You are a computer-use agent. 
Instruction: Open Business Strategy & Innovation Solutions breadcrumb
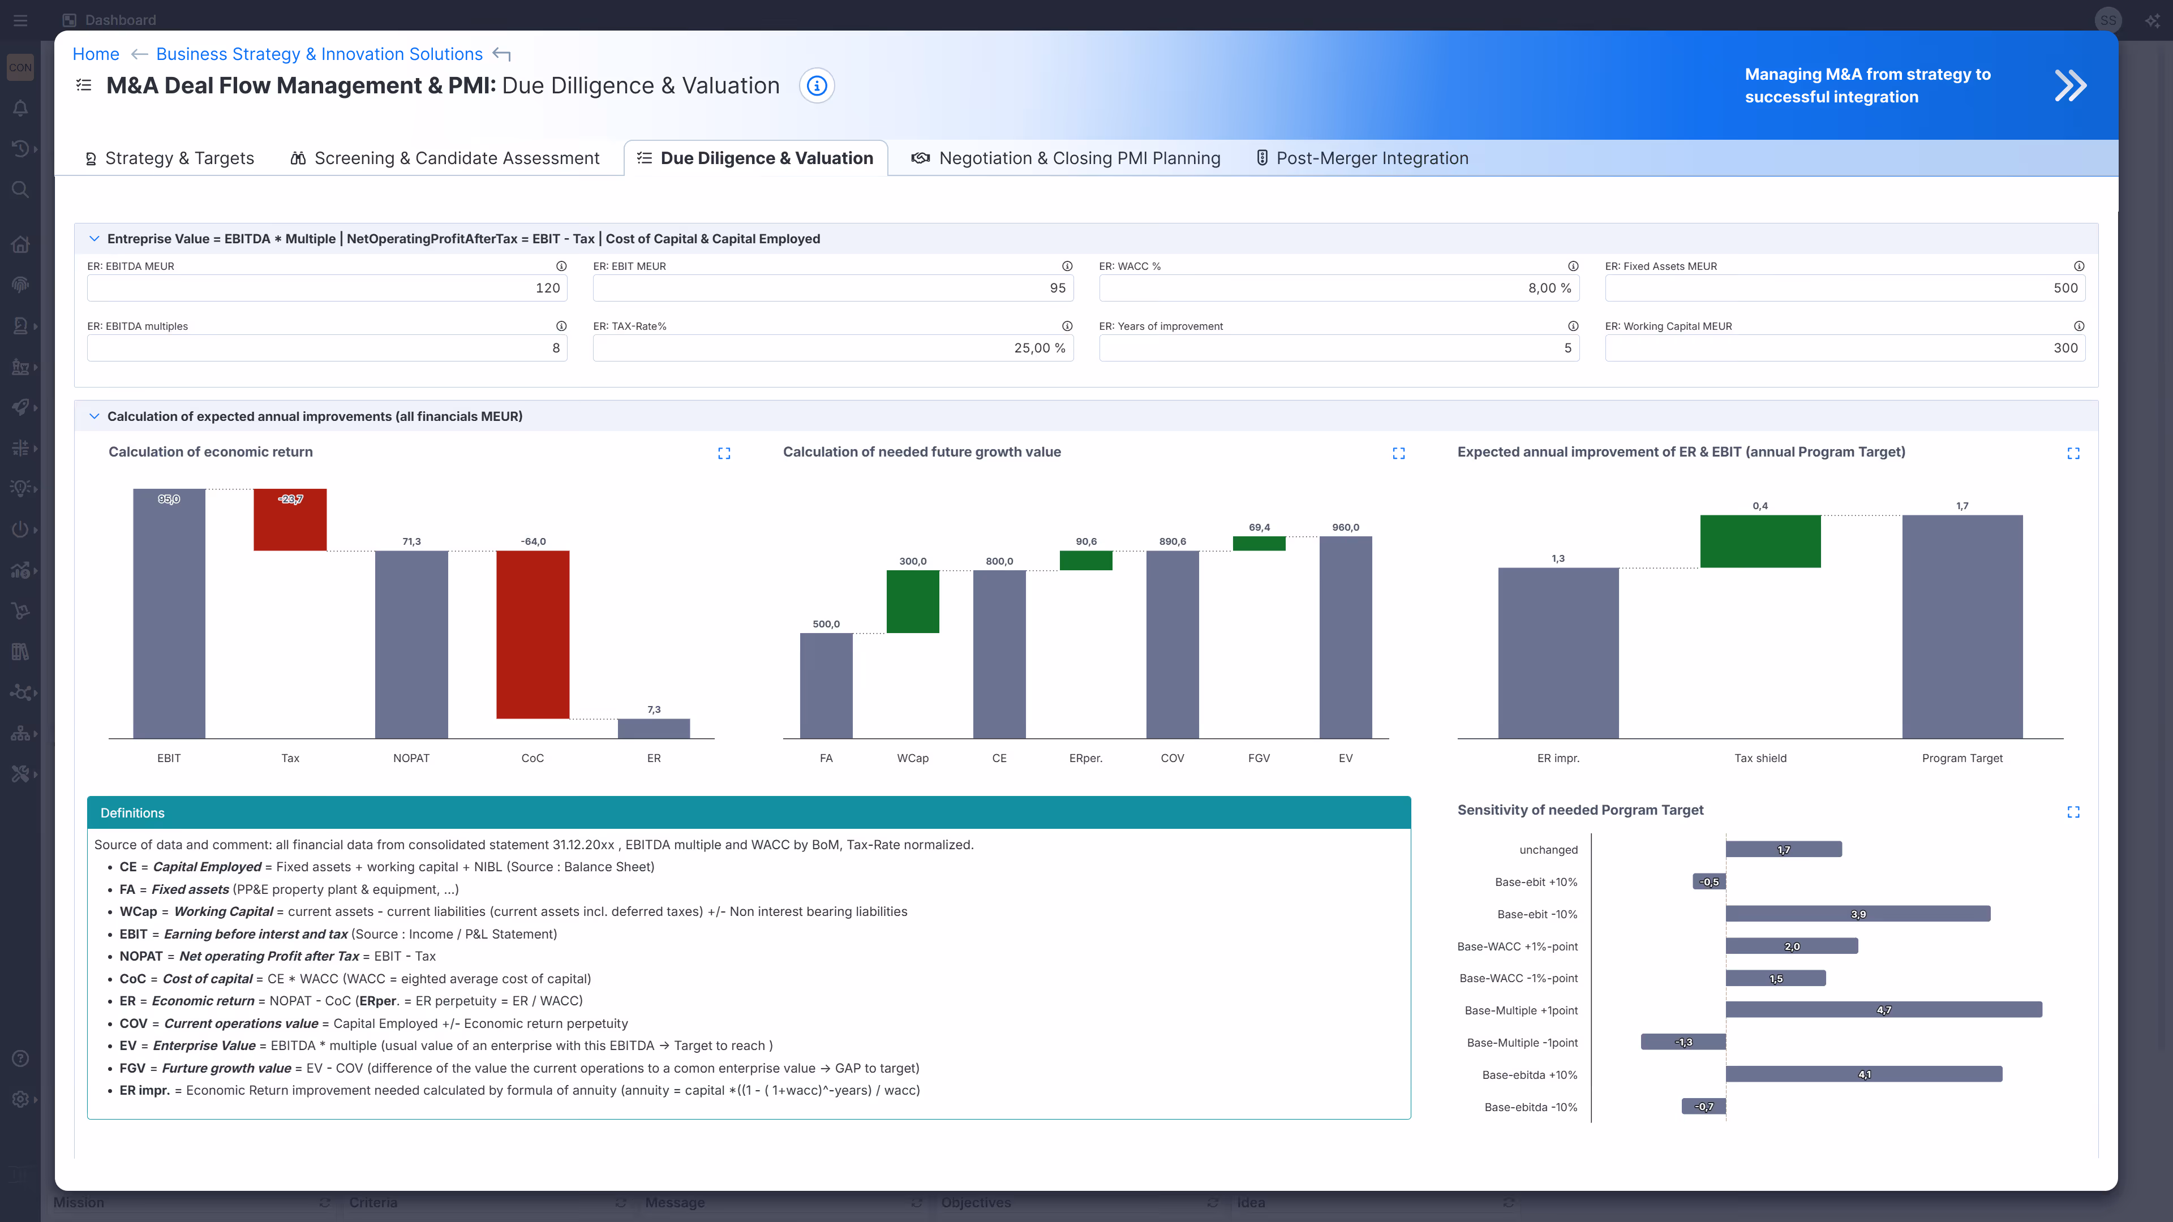click(319, 54)
